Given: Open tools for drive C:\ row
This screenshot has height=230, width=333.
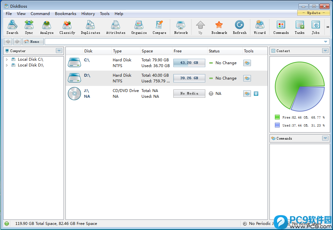Looking at the screenshot, I should click(x=247, y=63).
